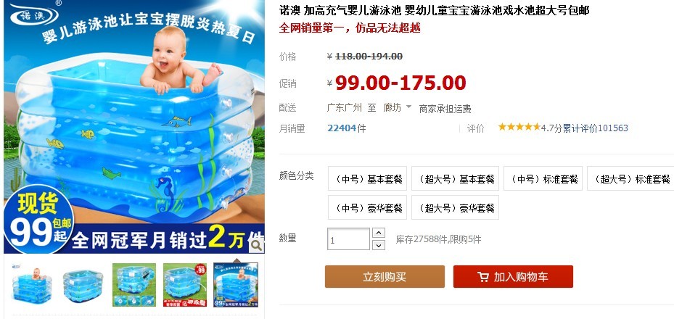This screenshot has width=674, height=319.
Task: Select the （超大号）基本套餐 option
Action: pyautogui.click(x=455, y=178)
